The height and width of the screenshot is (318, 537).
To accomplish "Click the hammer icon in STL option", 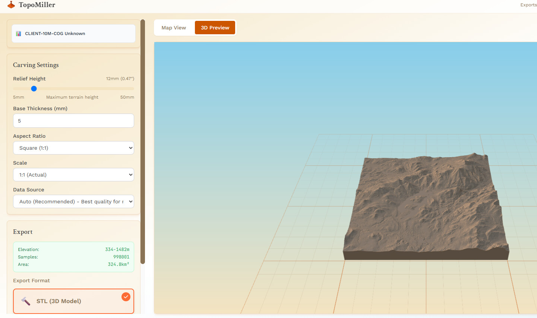I will (x=26, y=301).
